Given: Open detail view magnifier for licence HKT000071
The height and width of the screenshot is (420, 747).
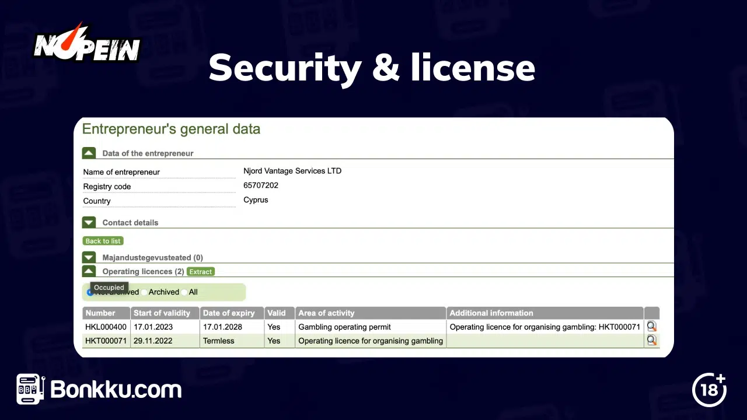Looking at the screenshot, I should (651, 340).
